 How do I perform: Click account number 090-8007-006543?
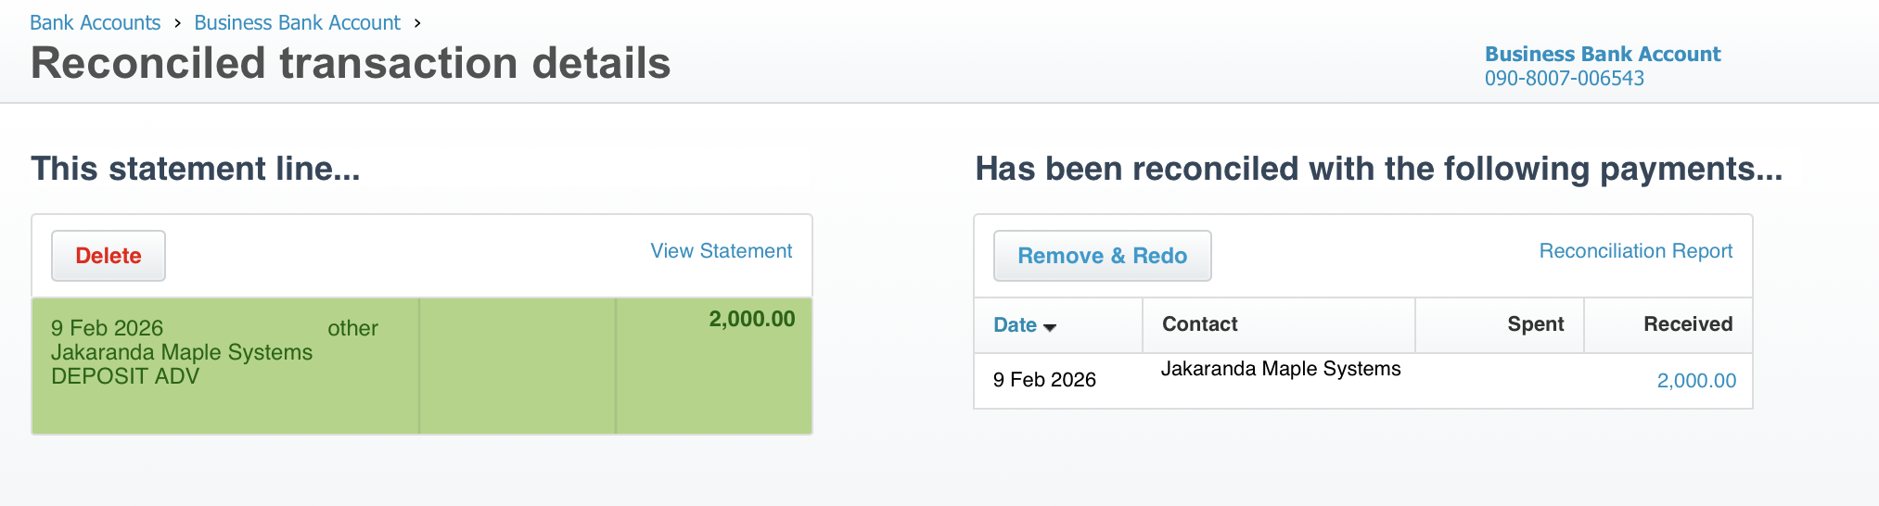pos(1564,79)
